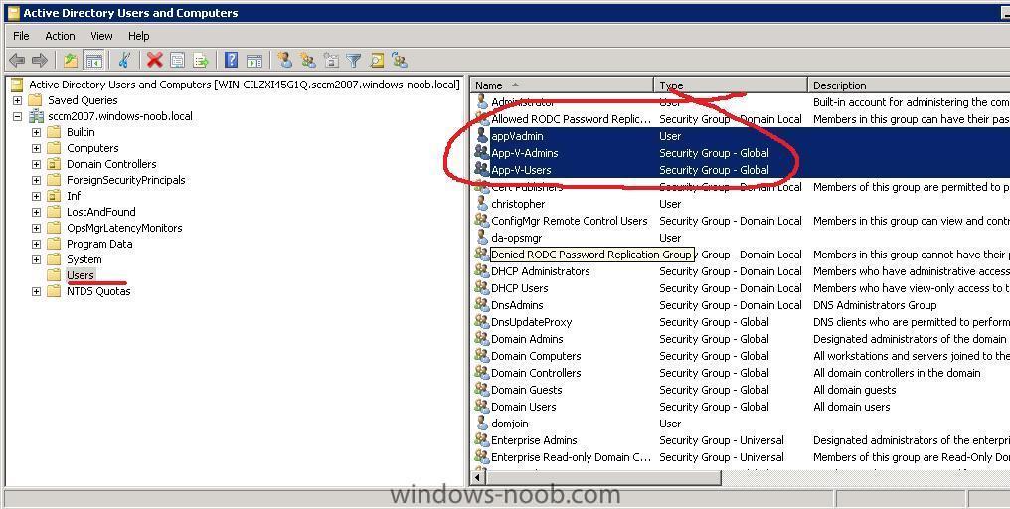Select the Builtin folder label

(x=81, y=132)
